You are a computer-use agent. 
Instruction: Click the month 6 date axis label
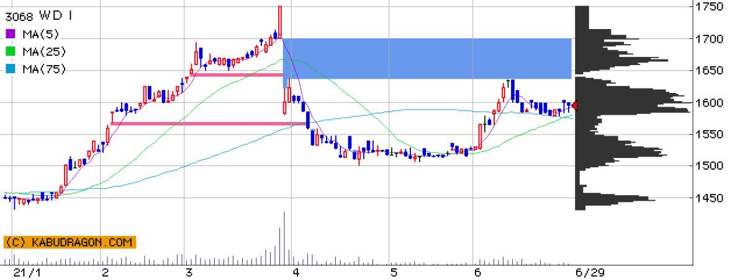point(477,272)
